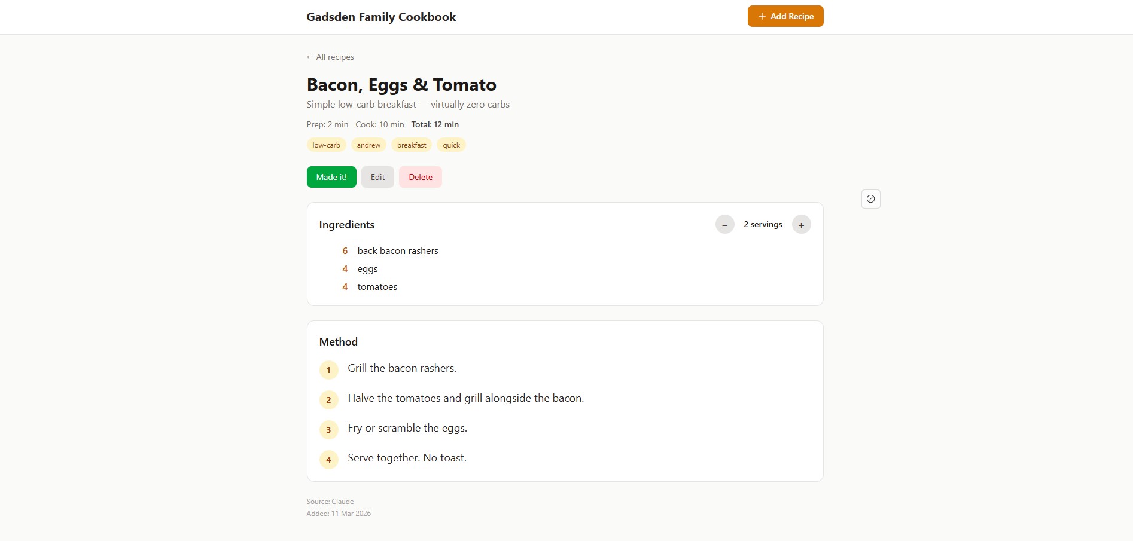Image resolution: width=1133 pixels, height=541 pixels.
Task: Click the minus icon to decrease servings
Action: point(724,224)
